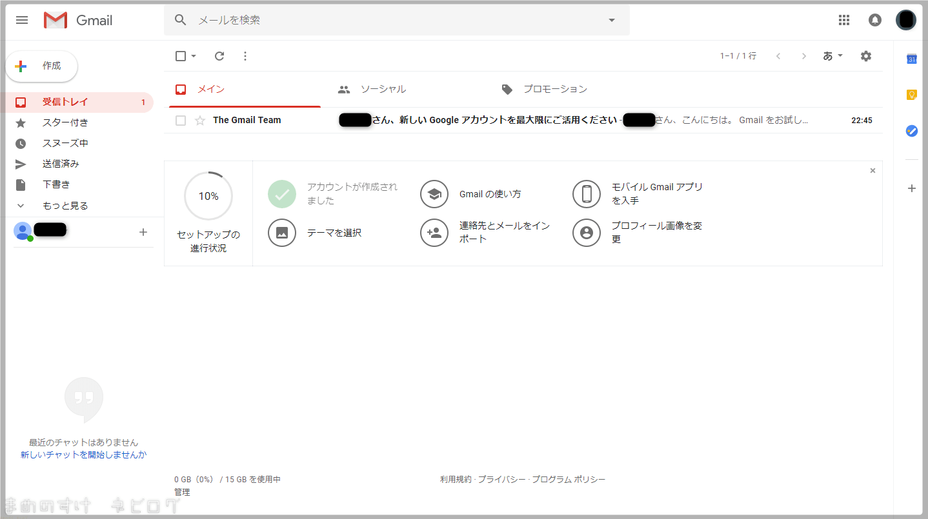Switch to the メイン tab
Viewport: 928px width, 519px height.
[245, 90]
